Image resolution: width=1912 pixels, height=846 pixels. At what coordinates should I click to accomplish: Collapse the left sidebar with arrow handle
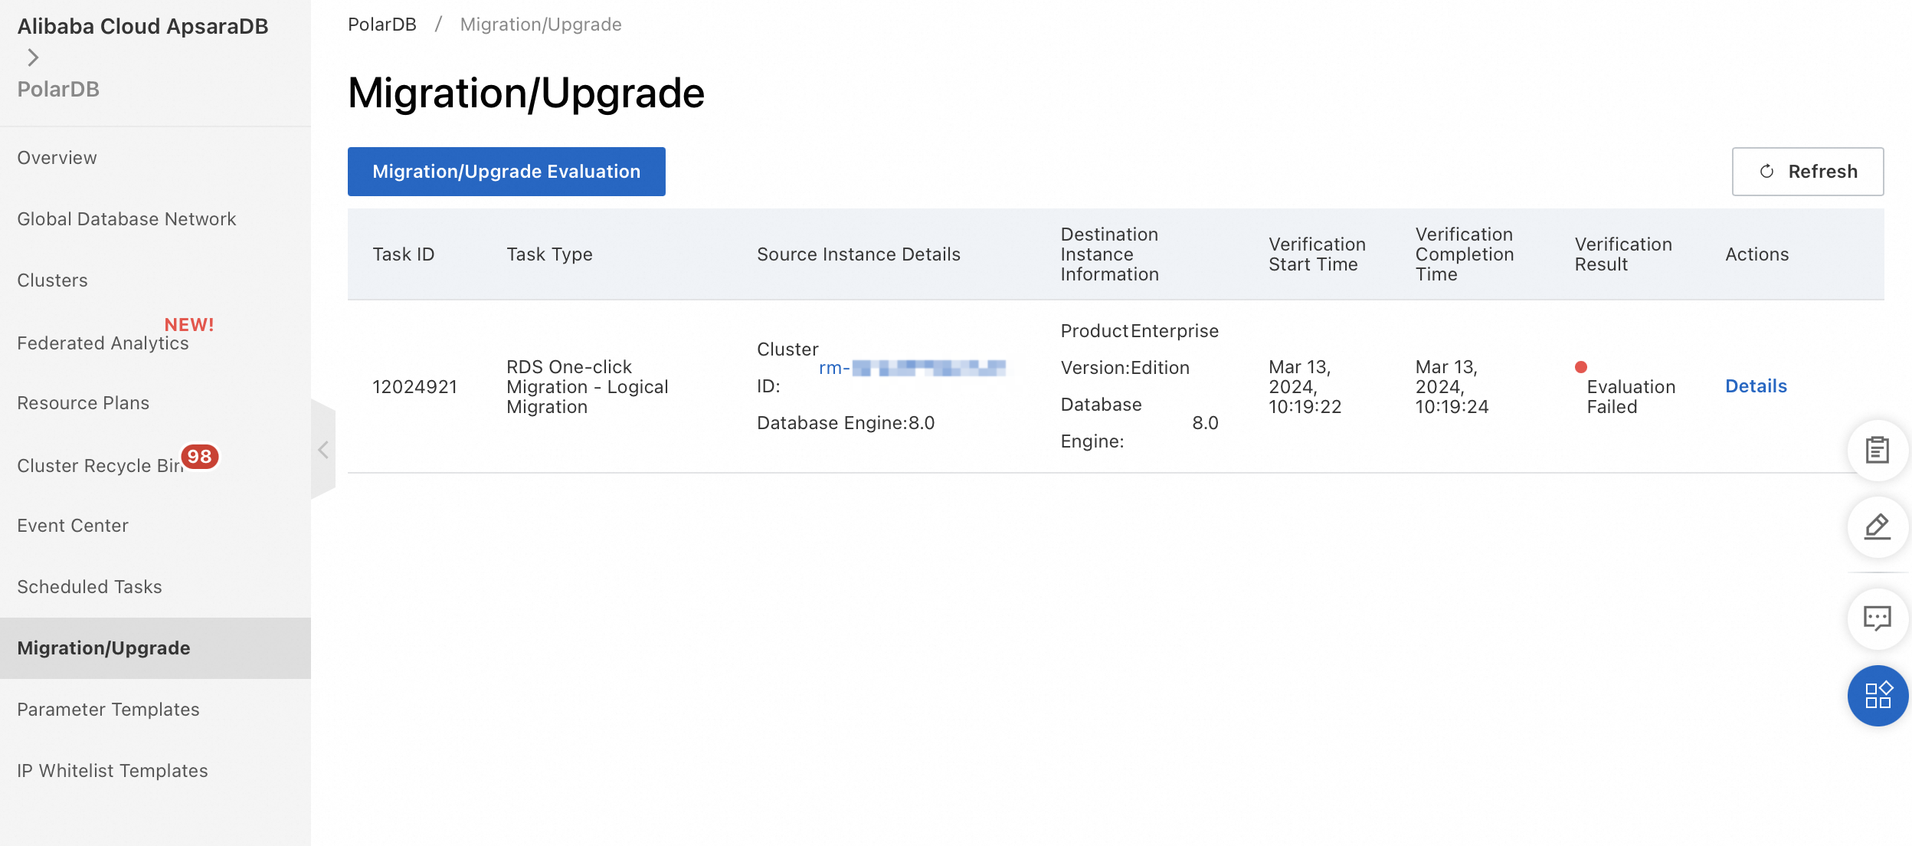323,450
